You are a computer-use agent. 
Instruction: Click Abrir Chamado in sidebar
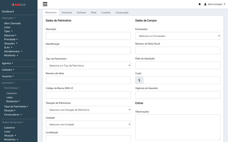[x=12, y=23]
